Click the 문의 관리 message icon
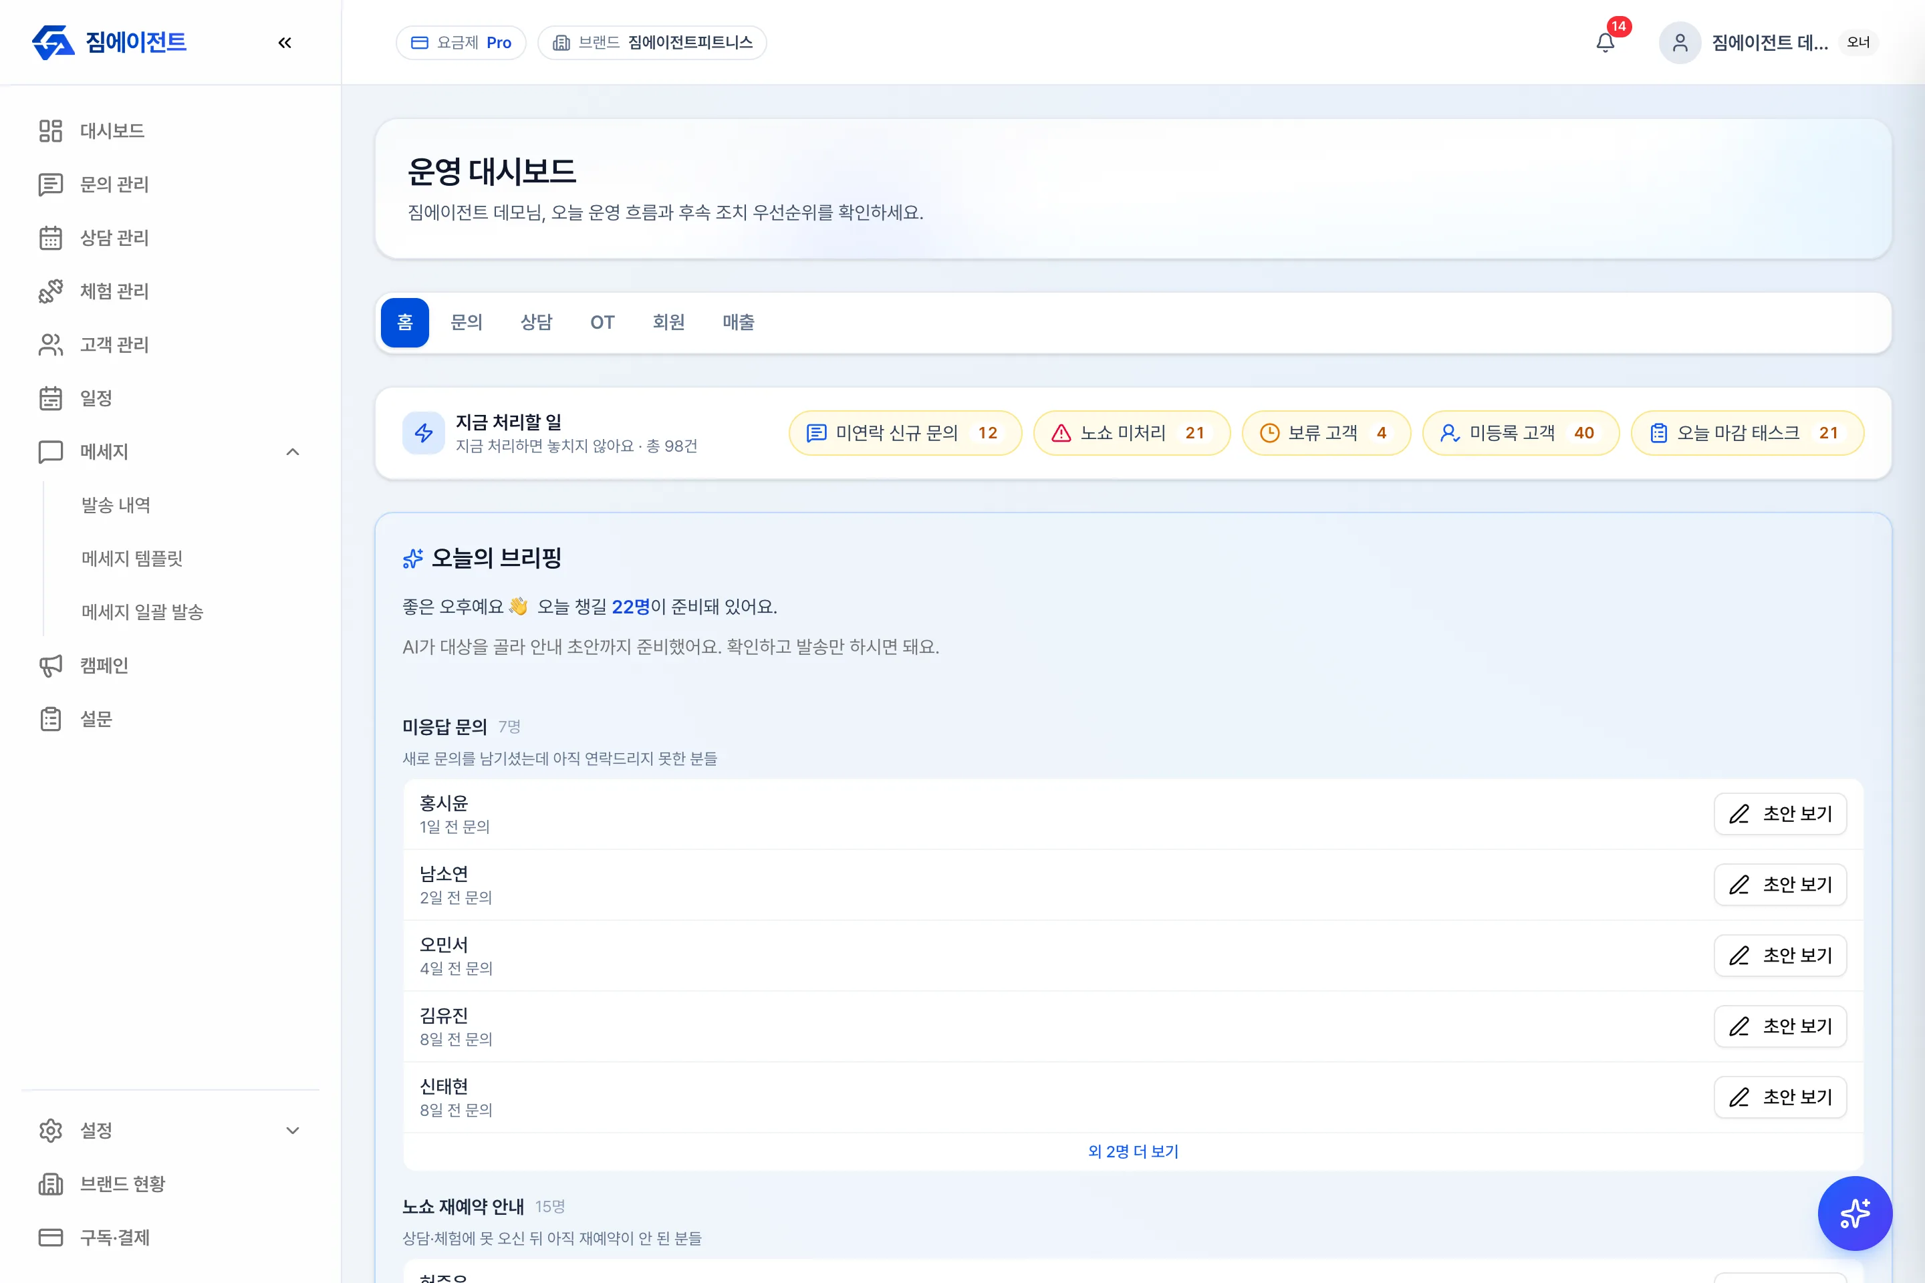This screenshot has width=1925, height=1283. 51,184
